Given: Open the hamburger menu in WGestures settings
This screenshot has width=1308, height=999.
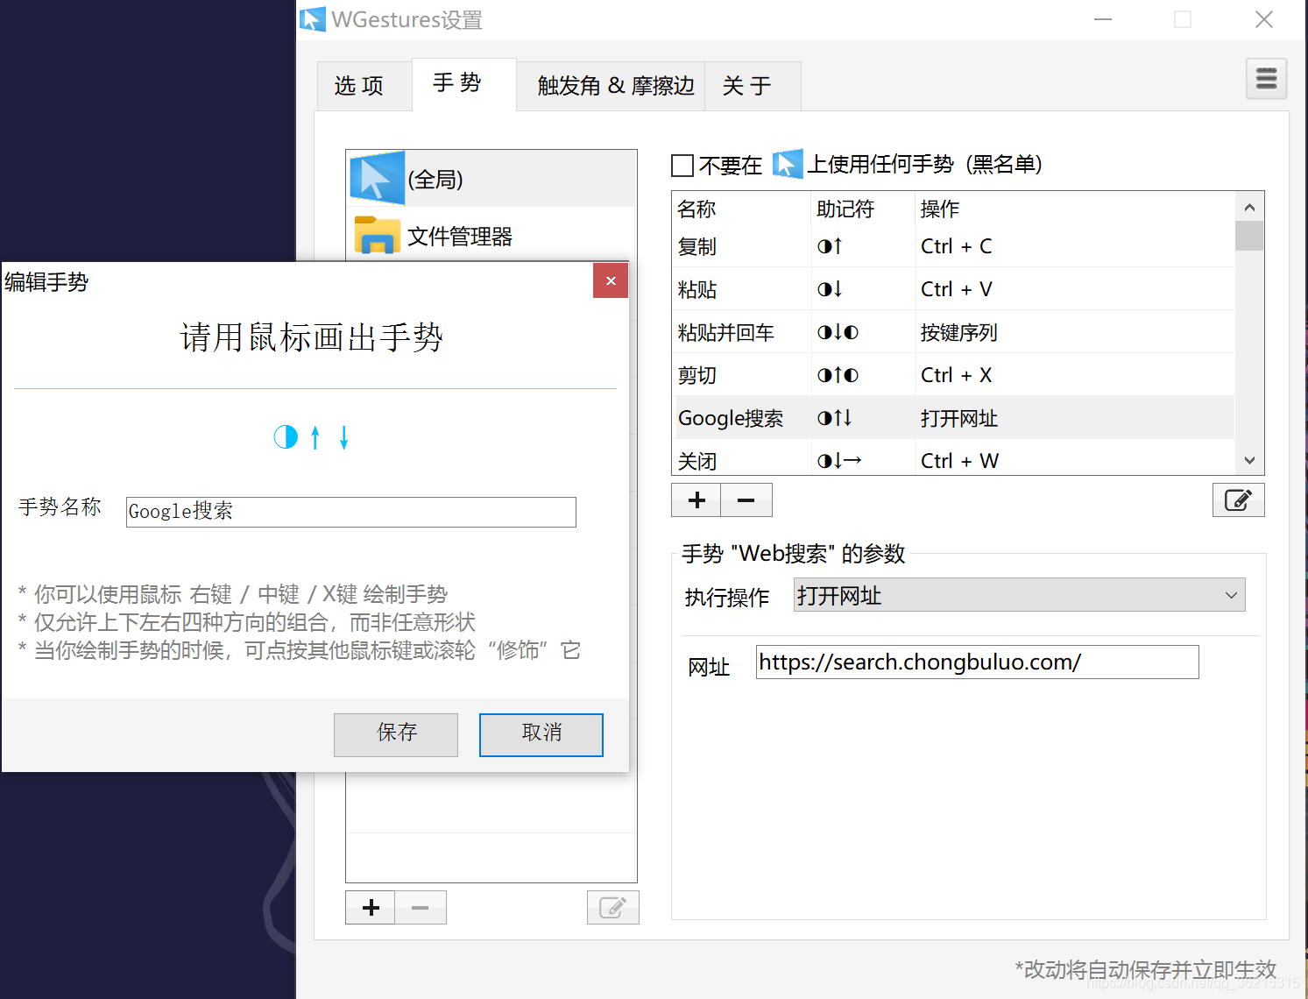Looking at the screenshot, I should click(1266, 79).
